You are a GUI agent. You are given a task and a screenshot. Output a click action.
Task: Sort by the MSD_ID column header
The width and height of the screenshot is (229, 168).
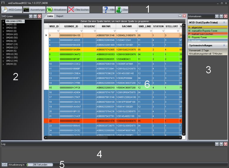coord(54,27)
